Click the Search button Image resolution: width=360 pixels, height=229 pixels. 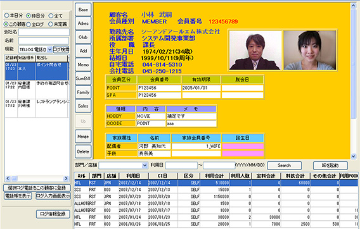point(284,166)
